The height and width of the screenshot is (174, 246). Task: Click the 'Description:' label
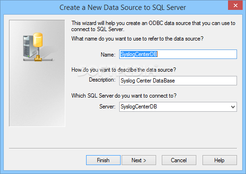click(102, 80)
